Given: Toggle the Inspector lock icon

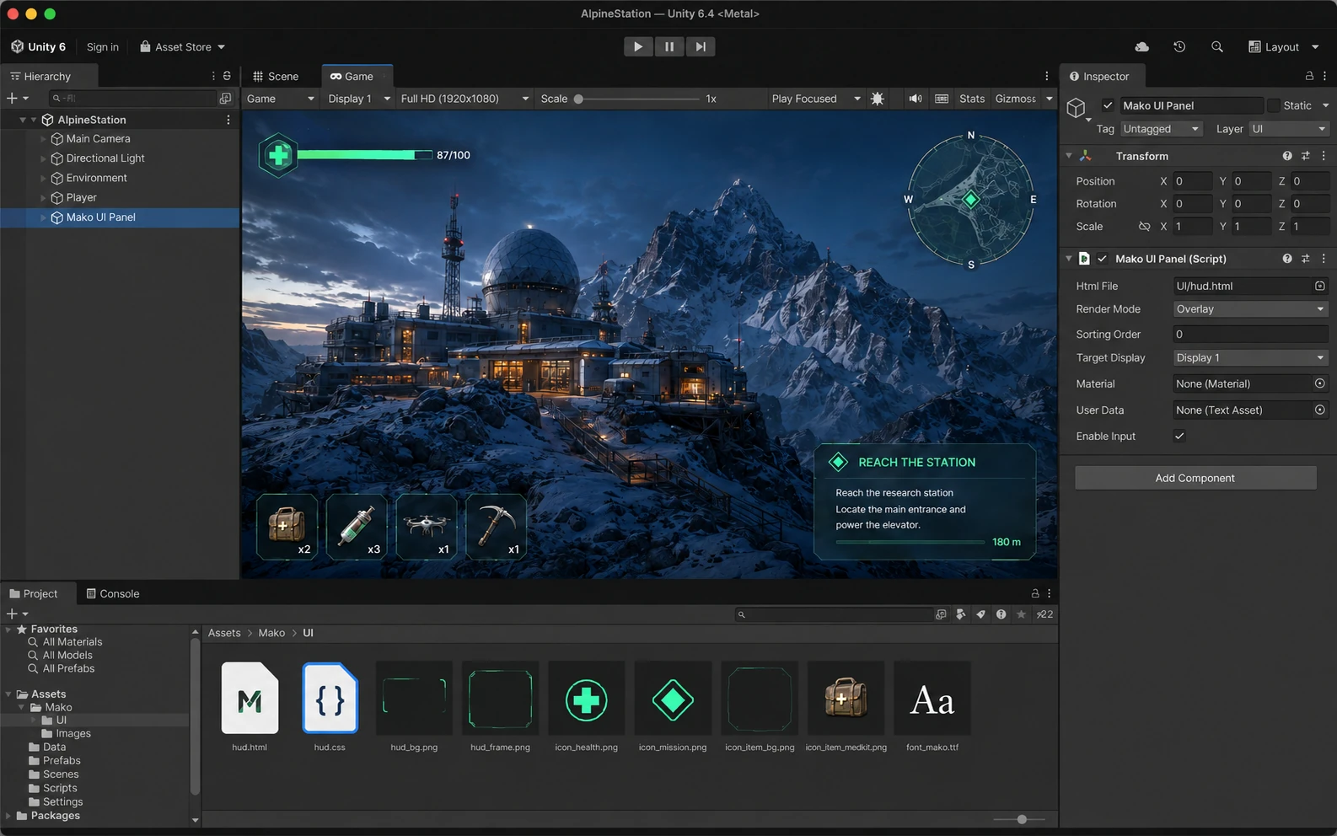Looking at the screenshot, I should click(1309, 76).
